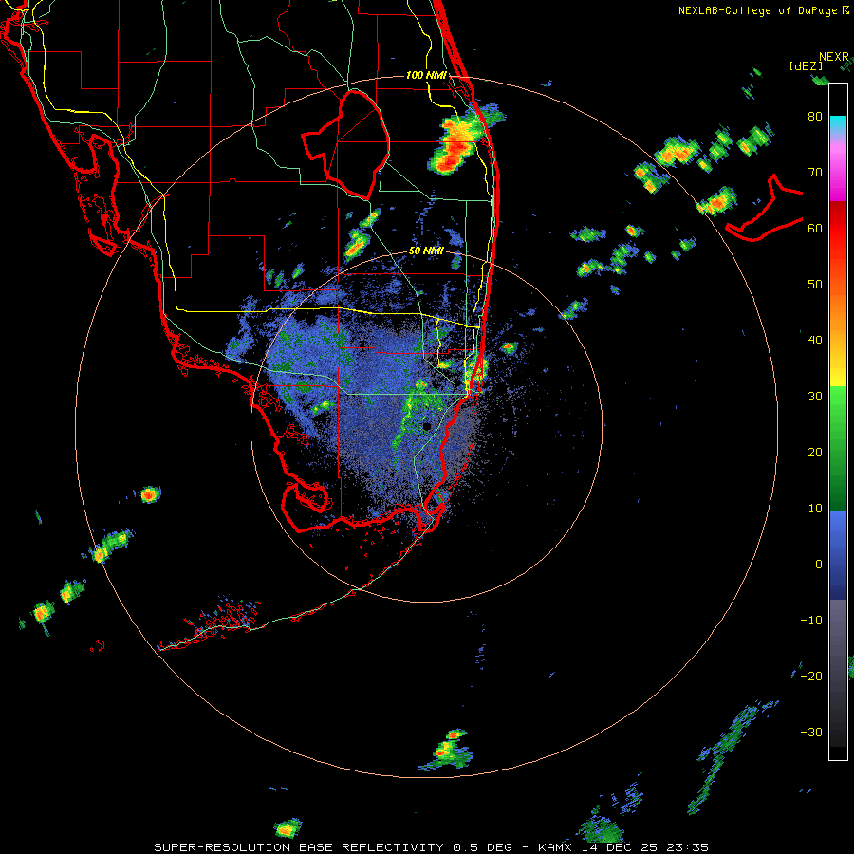The image size is (854, 854).
Task: Click the [dBZ] unit label
Action: [806, 65]
